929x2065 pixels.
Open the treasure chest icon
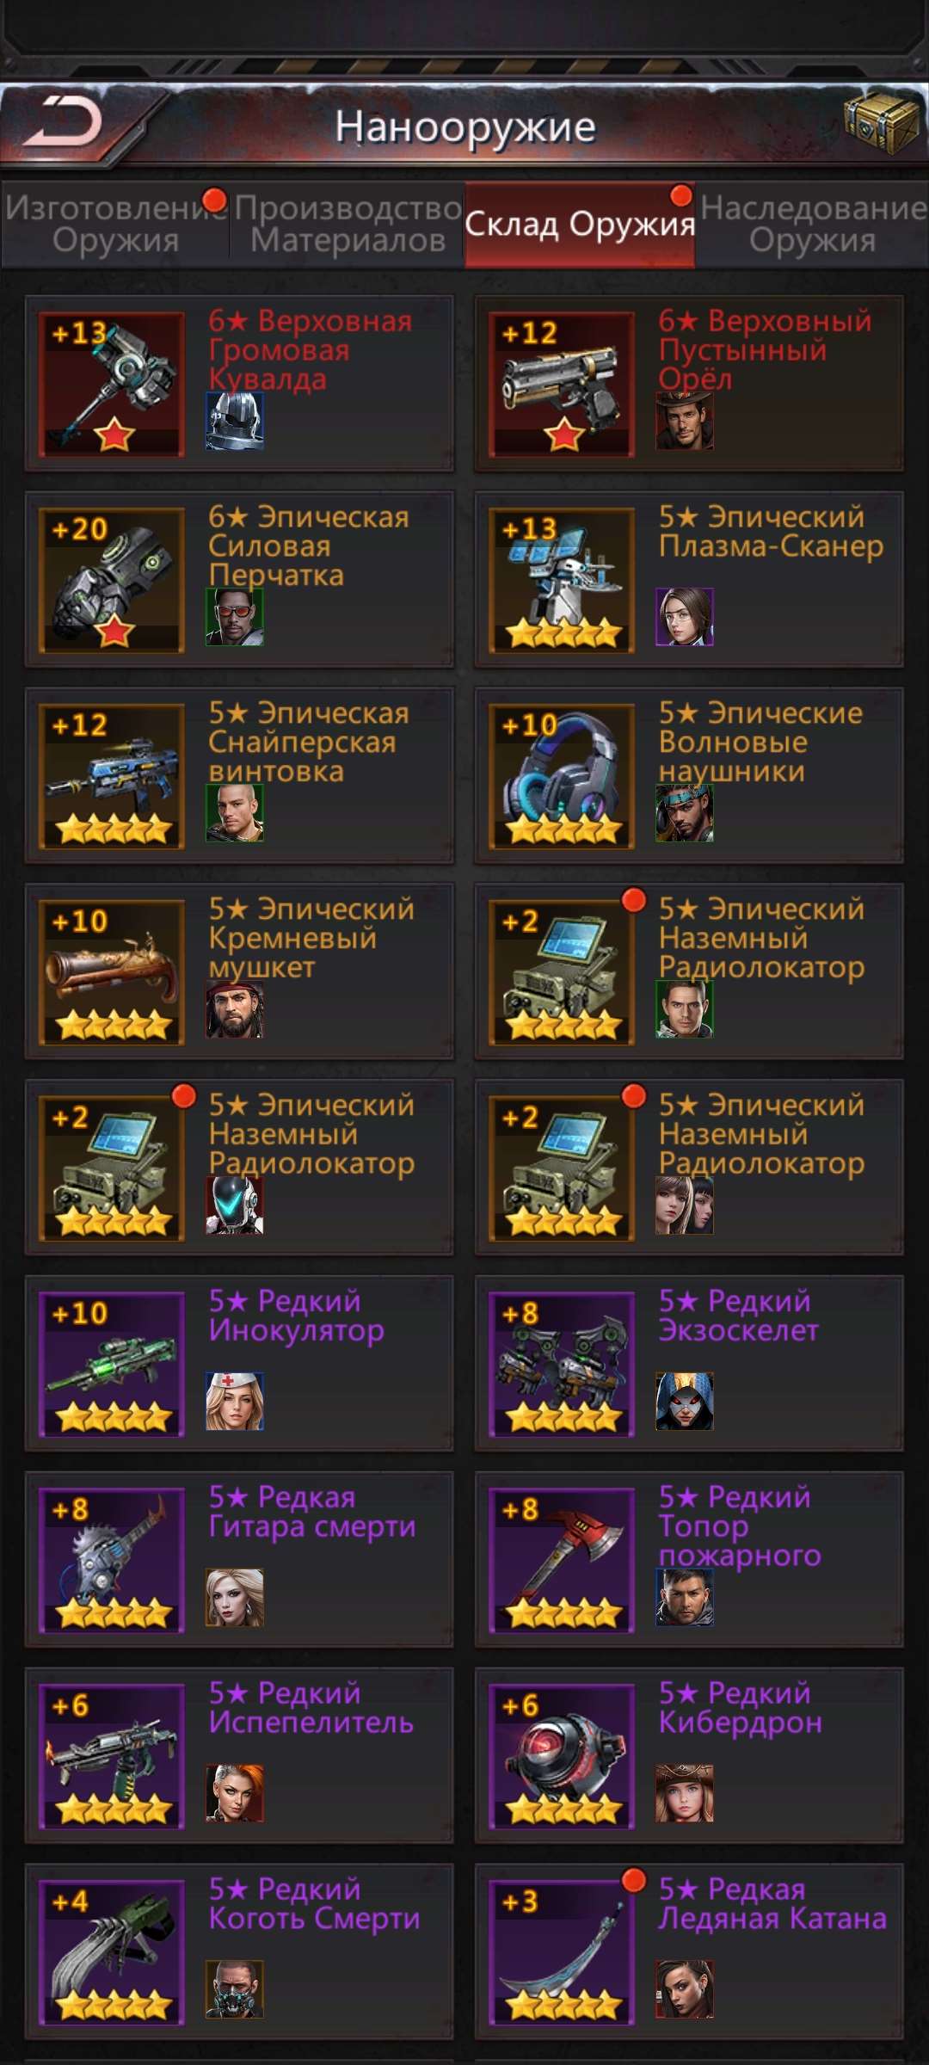882,121
